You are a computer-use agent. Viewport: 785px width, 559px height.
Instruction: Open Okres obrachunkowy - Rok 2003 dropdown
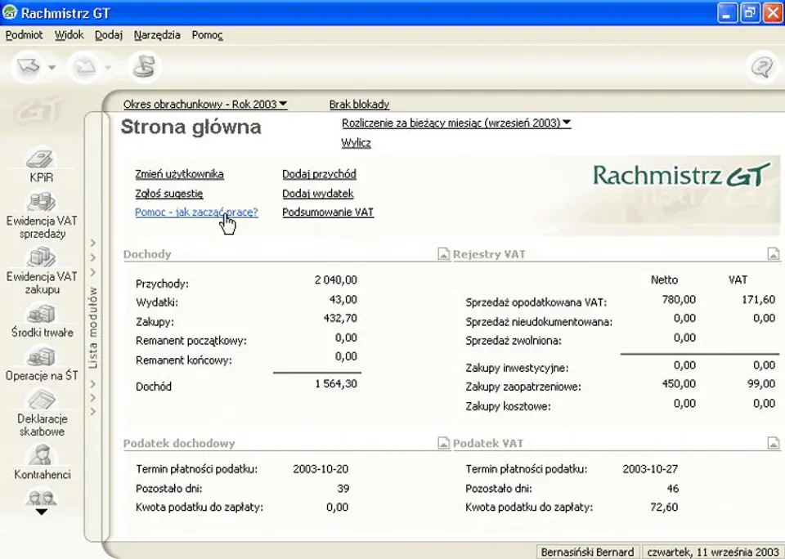click(205, 104)
